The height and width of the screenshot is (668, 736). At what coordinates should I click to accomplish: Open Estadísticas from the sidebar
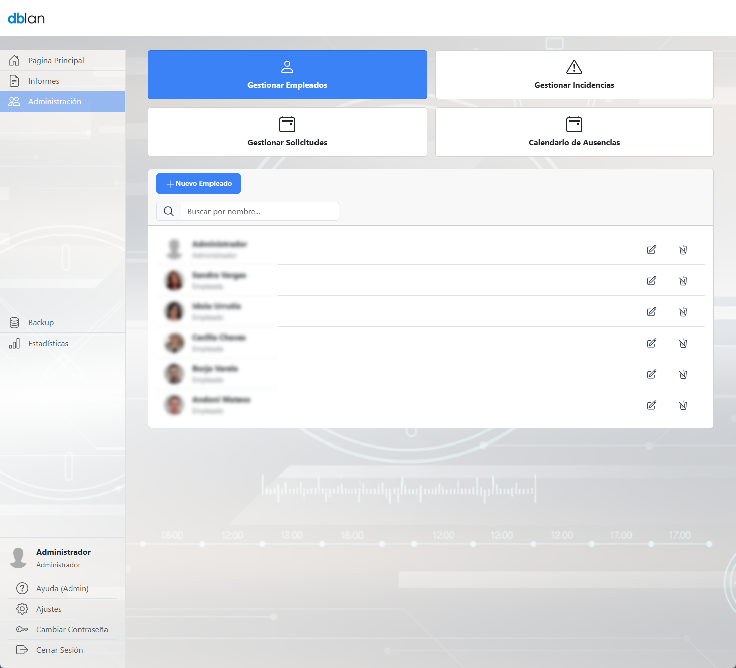pyautogui.click(x=48, y=343)
